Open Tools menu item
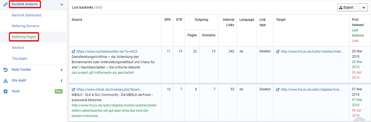This screenshot has width=371, height=122. click(16, 91)
